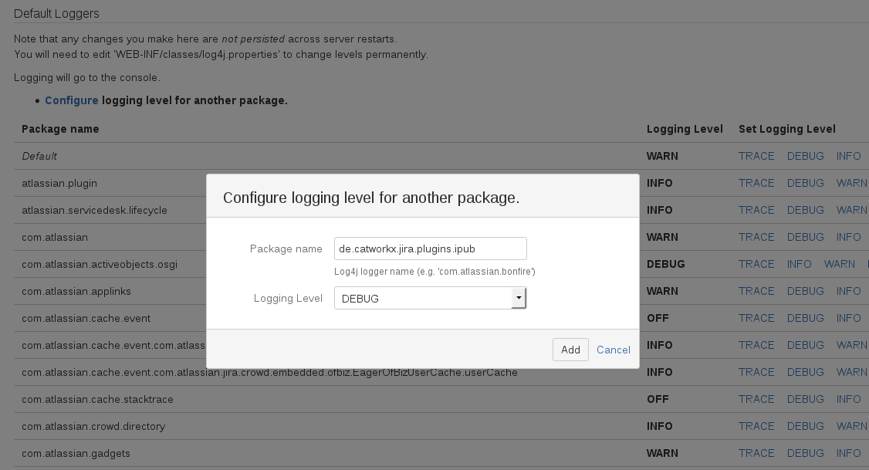Open the Logging Level dropdown
Screen dimensions: 869x470
click(430, 298)
